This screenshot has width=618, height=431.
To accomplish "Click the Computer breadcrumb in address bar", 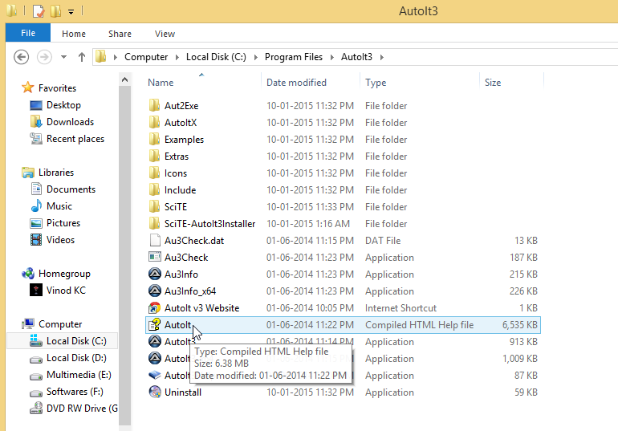I will 146,57.
